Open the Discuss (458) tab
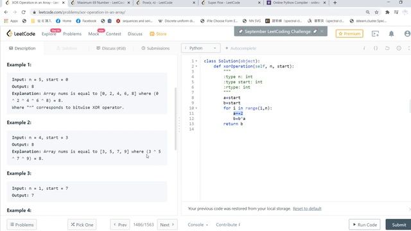 click(111, 48)
